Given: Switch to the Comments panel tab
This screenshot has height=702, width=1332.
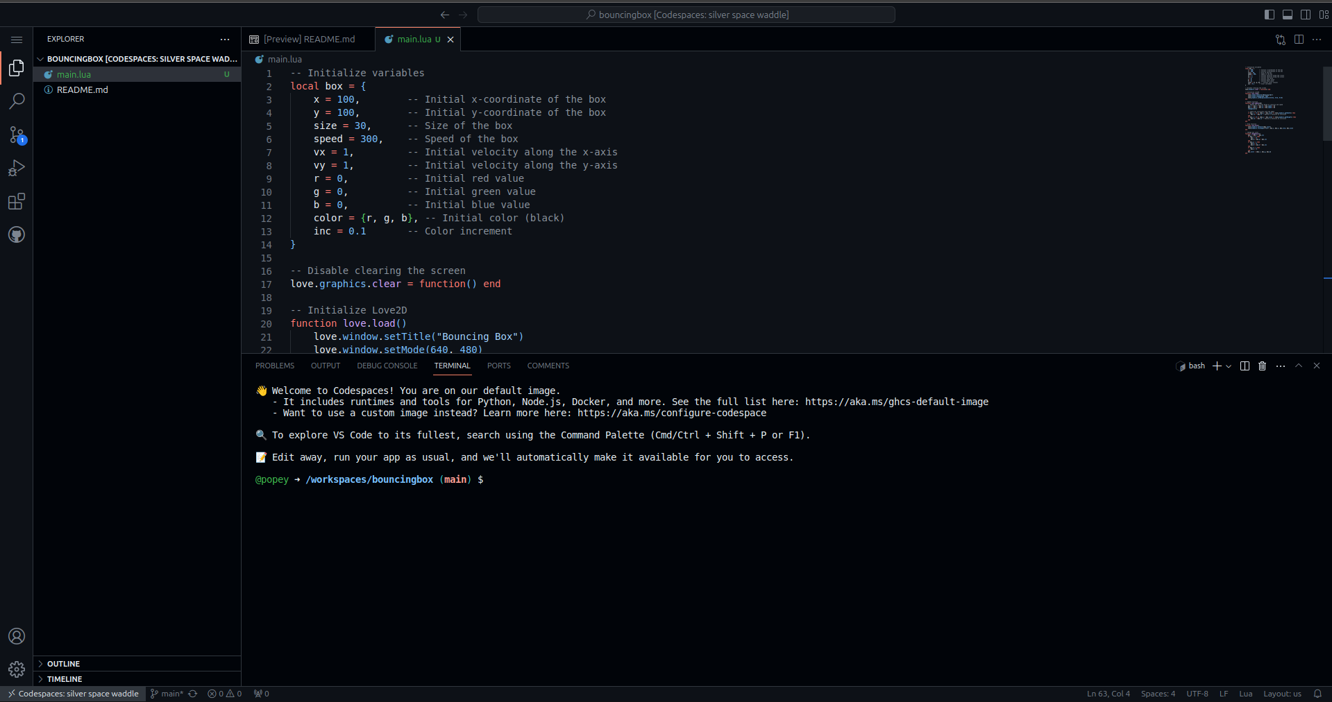Looking at the screenshot, I should (548, 366).
